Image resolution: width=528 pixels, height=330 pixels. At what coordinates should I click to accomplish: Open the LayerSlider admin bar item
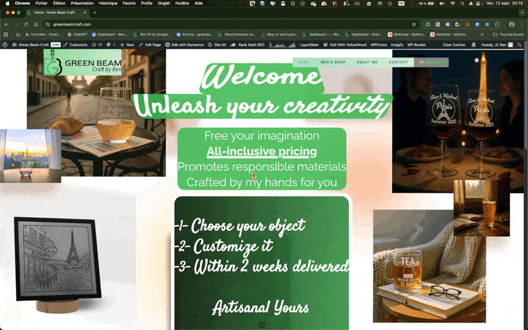point(309,45)
